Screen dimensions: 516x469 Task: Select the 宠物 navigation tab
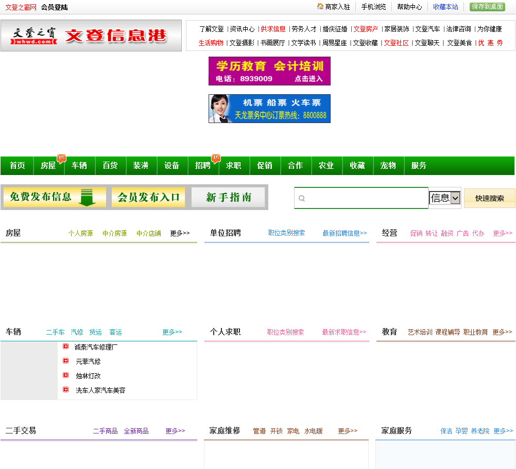click(x=388, y=165)
